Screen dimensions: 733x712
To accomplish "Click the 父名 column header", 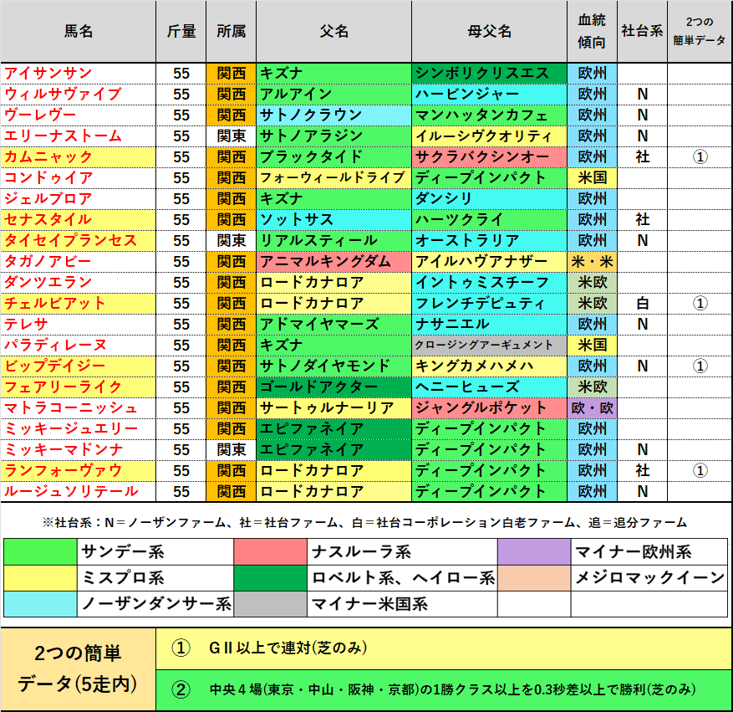I will point(333,31).
